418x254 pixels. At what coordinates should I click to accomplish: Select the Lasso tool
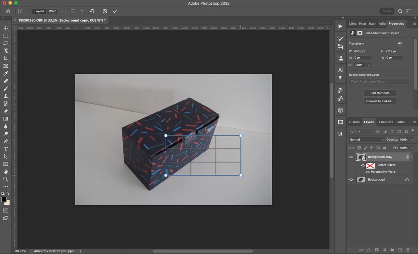click(x=6, y=43)
